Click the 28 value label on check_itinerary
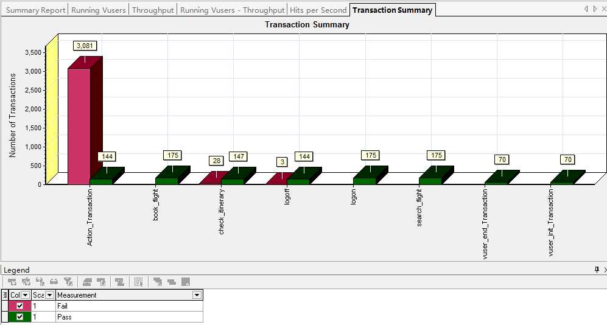The image size is (607, 325). 216,161
